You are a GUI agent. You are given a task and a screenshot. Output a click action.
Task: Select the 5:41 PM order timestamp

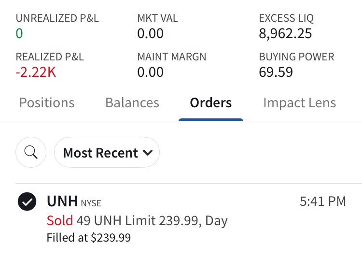click(323, 201)
